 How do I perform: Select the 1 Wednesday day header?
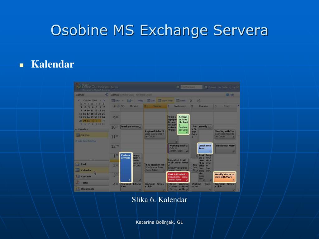tap(179, 106)
